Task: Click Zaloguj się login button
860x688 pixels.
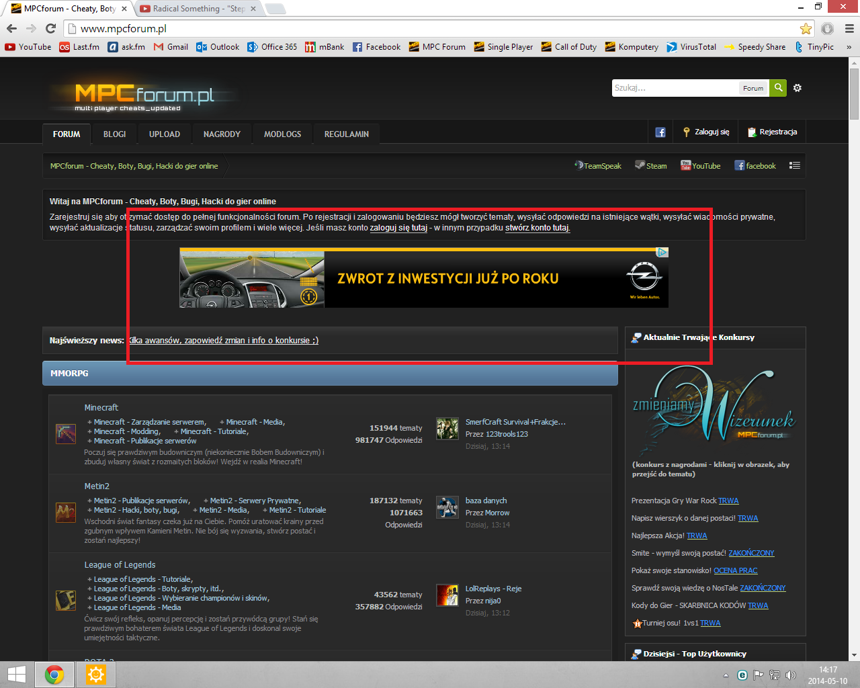Action: coord(706,132)
